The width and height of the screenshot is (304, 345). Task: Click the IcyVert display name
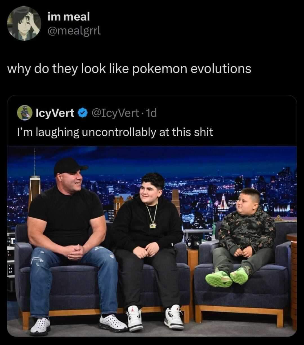coord(55,113)
